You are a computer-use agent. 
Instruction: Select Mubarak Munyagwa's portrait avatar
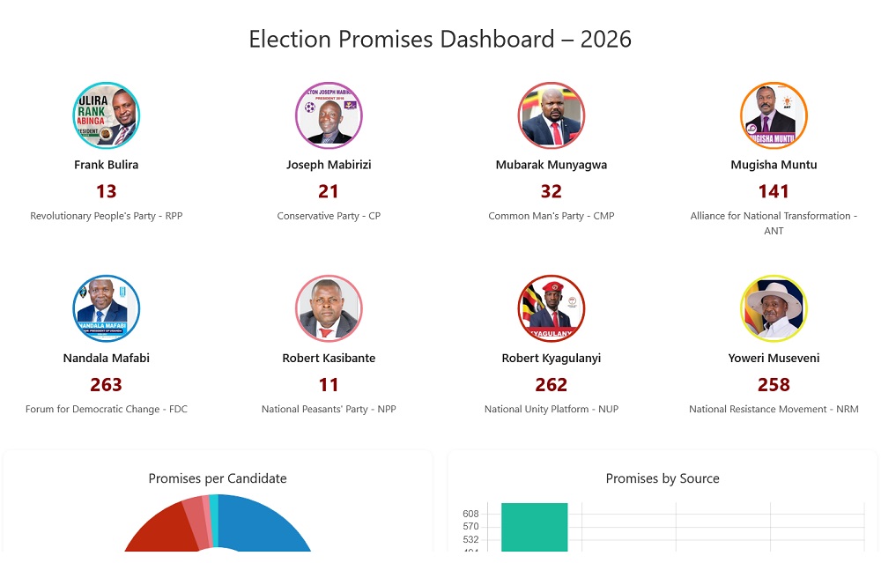[552, 115]
